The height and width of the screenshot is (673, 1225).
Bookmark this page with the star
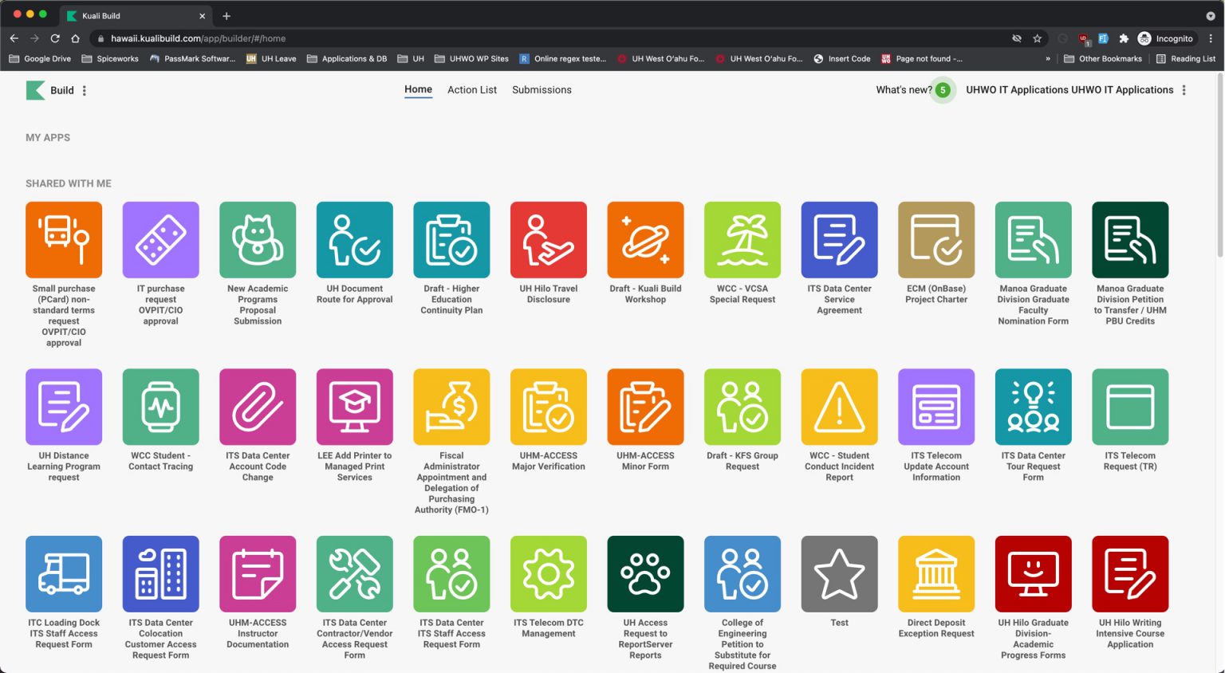coord(1038,38)
